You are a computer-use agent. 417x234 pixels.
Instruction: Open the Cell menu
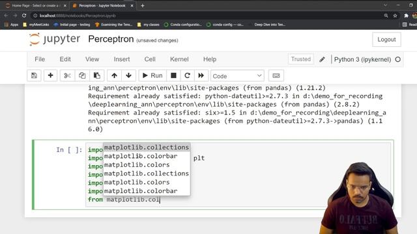[150, 59]
